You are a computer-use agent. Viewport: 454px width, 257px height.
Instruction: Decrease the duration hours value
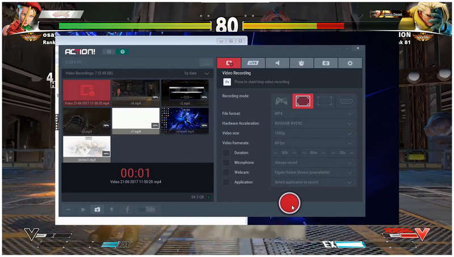tap(275, 153)
